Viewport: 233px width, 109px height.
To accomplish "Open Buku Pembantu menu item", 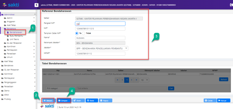I will pyautogui.click(x=17, y=36).
